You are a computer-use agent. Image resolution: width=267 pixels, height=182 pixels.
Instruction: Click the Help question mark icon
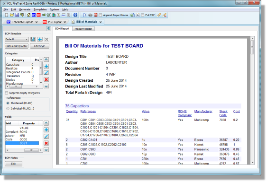(x=75, y=15)
